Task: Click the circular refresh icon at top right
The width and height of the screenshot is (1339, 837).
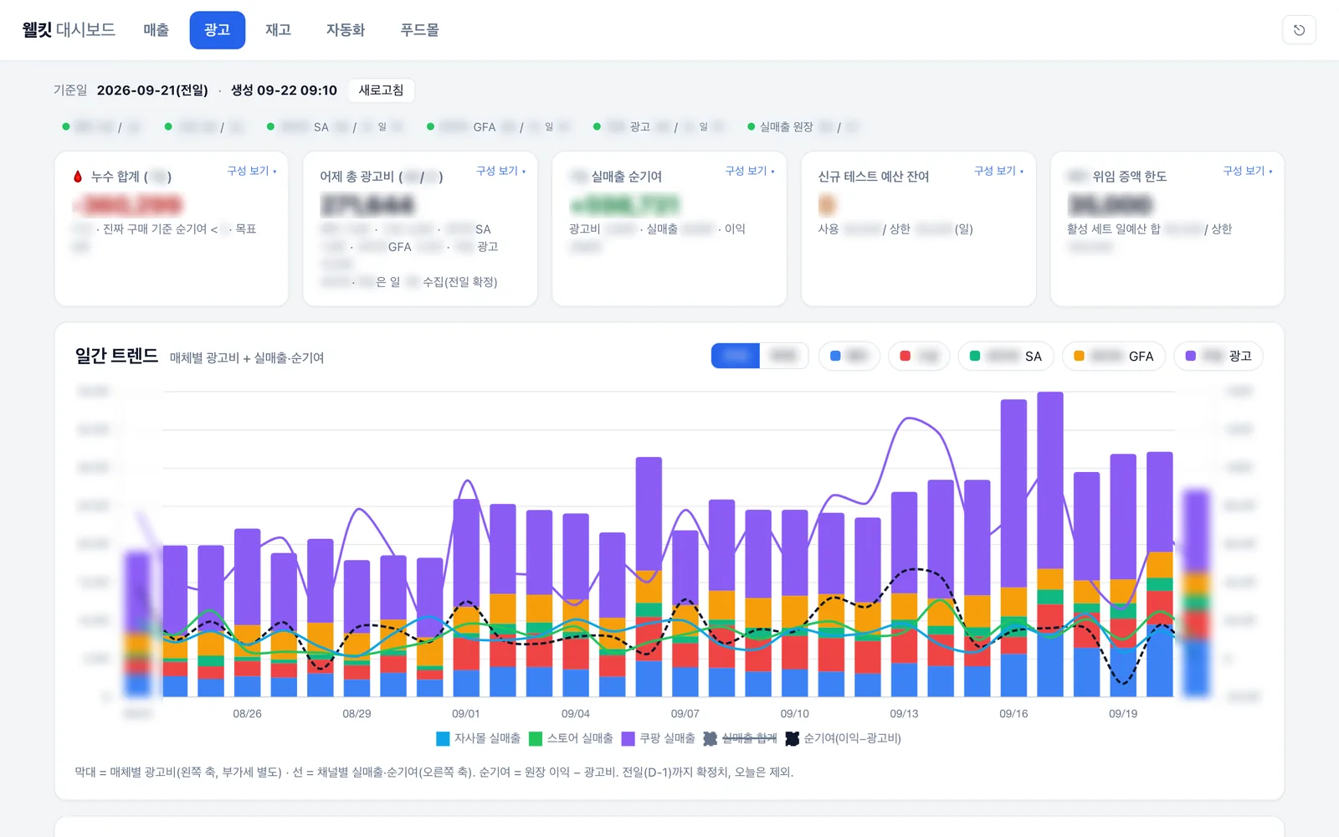Action: tap(1299, 30)
